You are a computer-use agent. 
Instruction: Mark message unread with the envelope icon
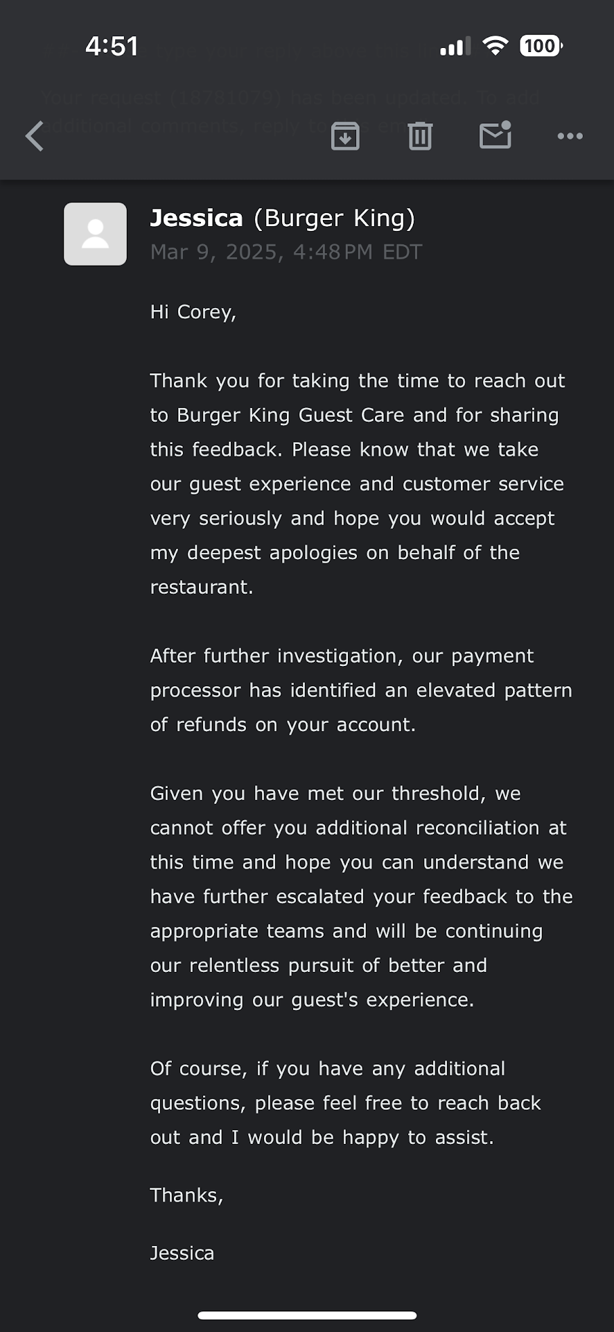point(495,135)
